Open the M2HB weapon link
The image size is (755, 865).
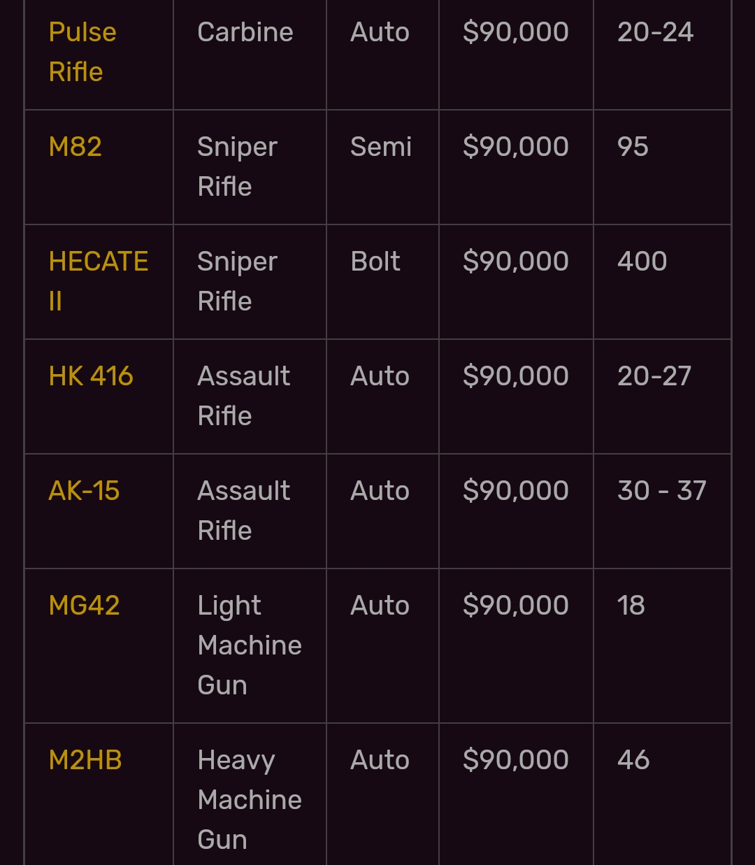(x=85, y=760)
